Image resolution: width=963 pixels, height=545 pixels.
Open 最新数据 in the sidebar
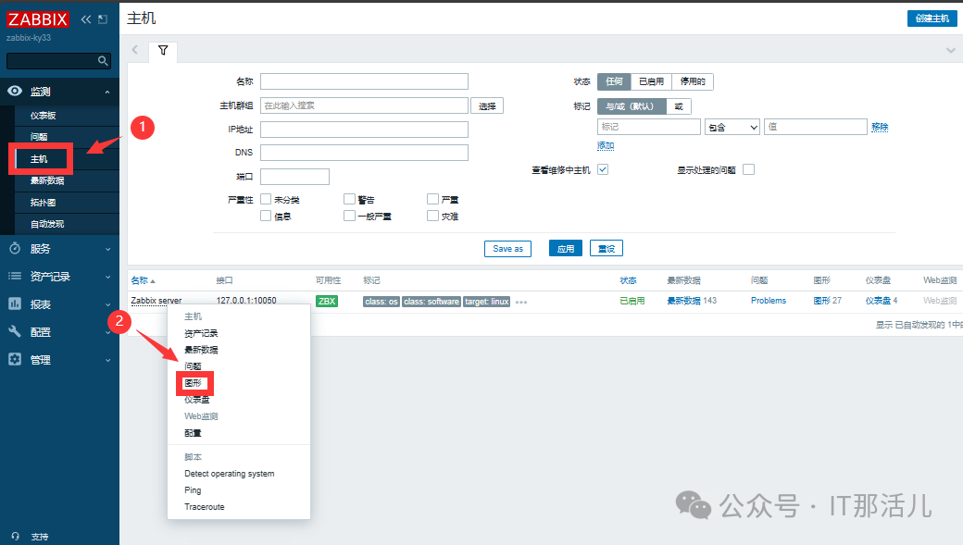[47, 180]
